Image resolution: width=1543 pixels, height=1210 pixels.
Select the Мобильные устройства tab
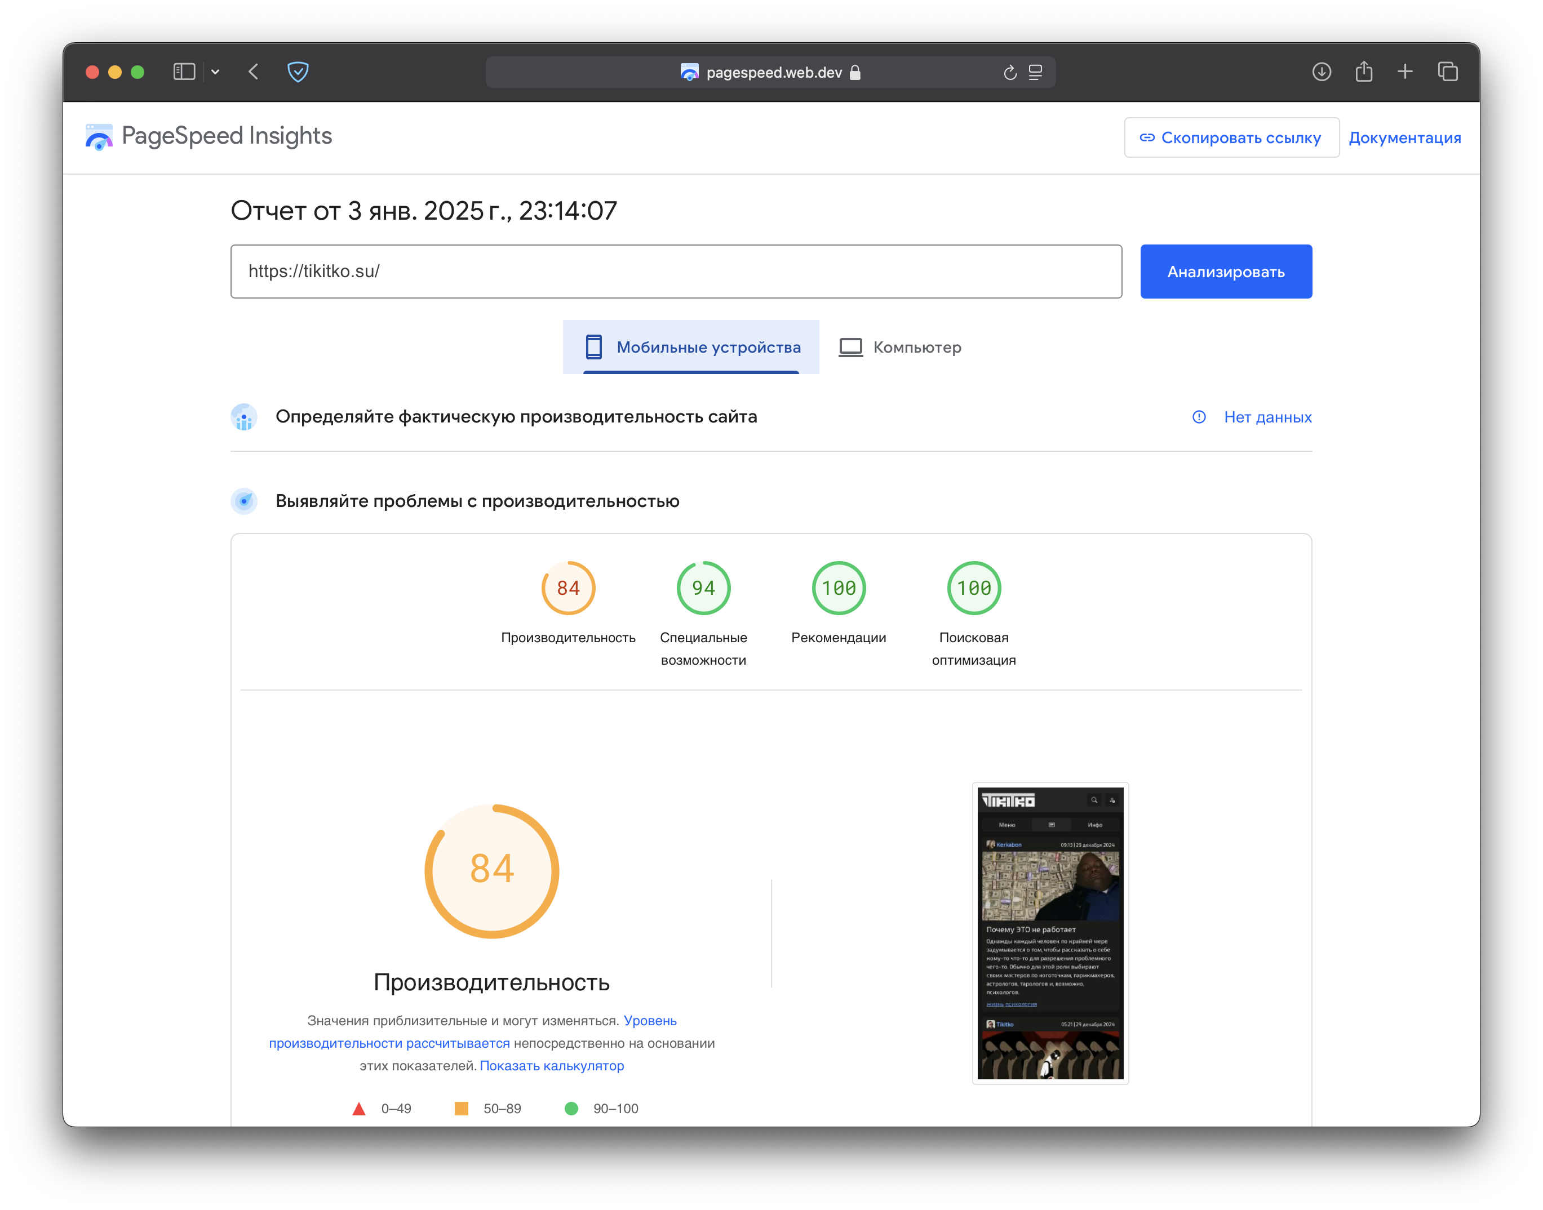[691, 347]
